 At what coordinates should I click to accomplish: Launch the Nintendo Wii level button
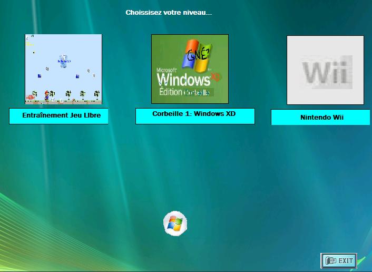click(320, 117)
